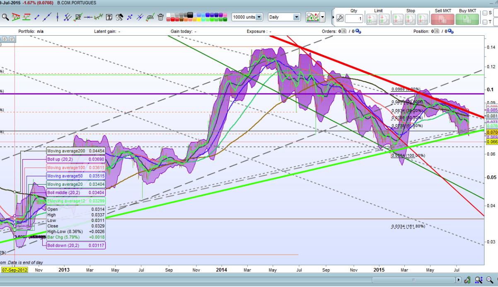This screenshot has height=287, width=498.
Task: Open the hammer and wrench object settings
Action: (x=119, y=17)
